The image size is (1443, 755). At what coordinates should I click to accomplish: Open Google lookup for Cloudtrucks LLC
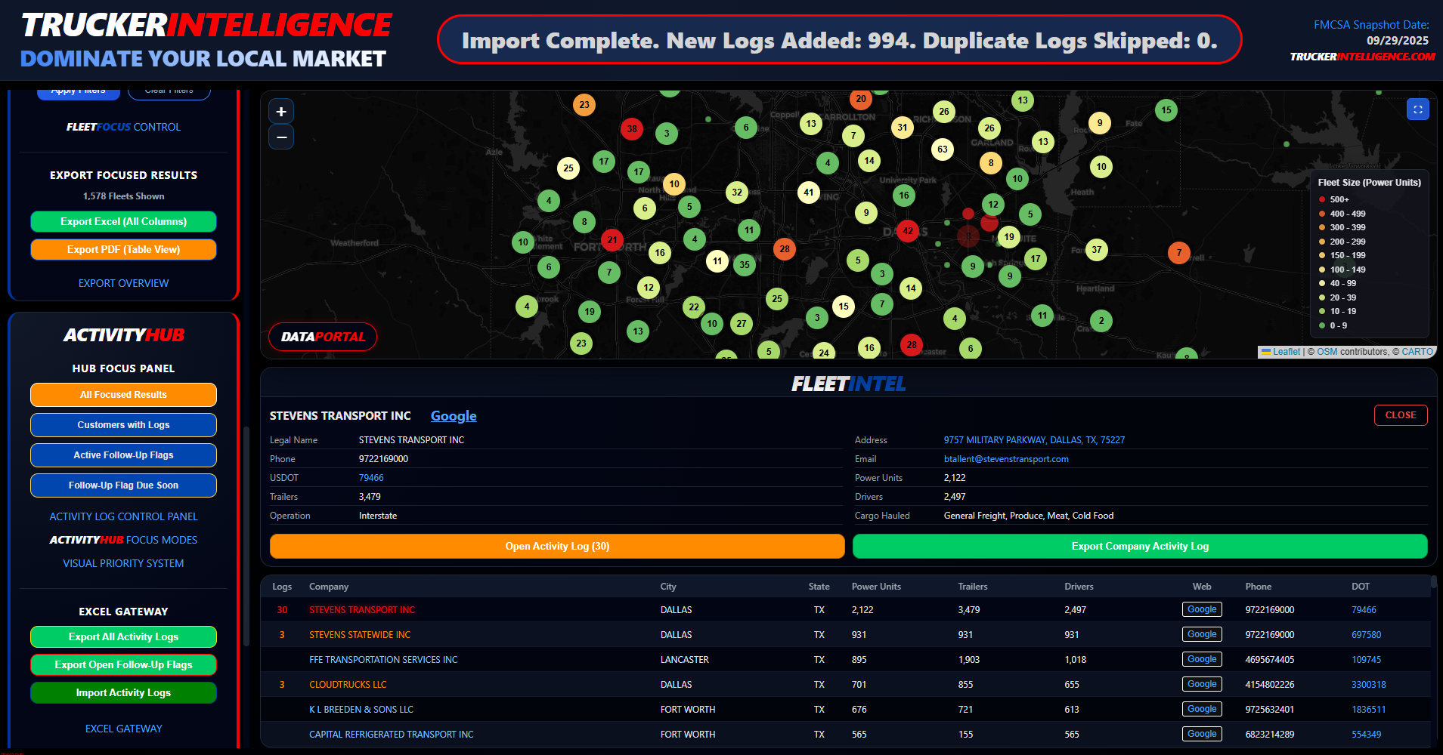pos(1201,683)
